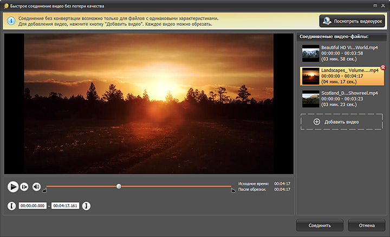Mute the audio with speaker icon
The image size is (390, 237).
coord(36,187)
